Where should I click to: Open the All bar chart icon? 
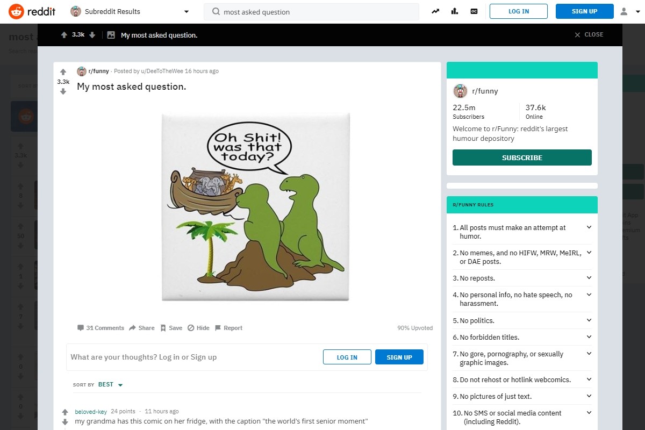[x=455, y=11]
